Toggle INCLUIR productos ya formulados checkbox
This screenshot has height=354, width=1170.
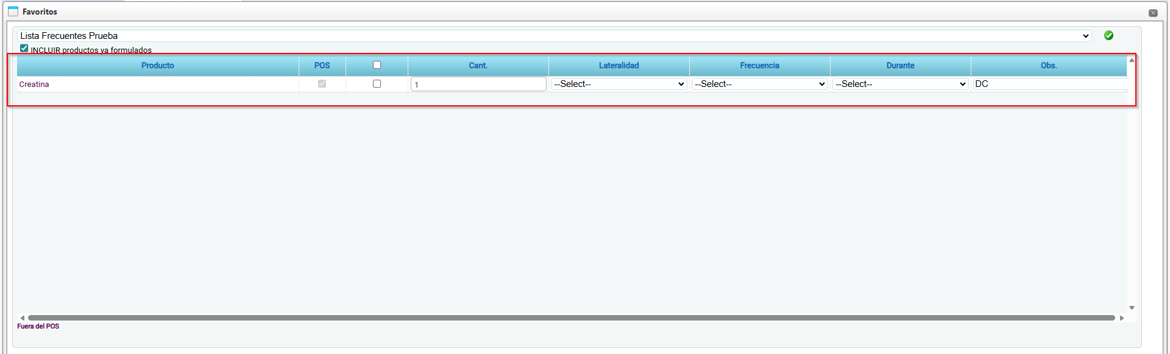click(x=24, y=48)
